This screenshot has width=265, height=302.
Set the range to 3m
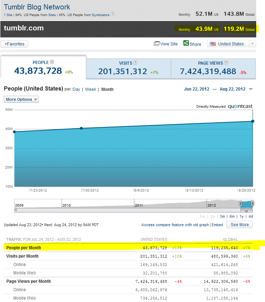[x=222, y=216]
